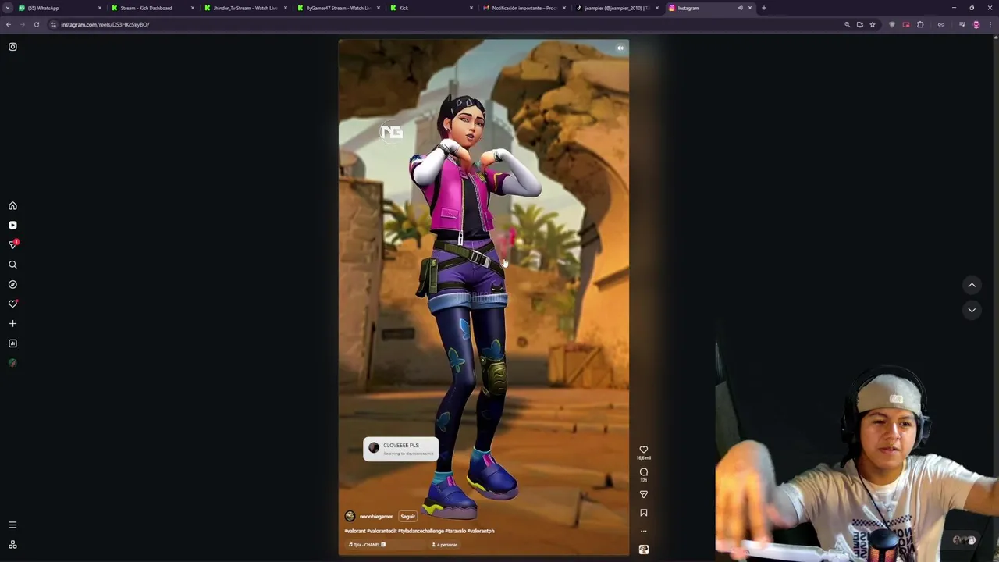
Task: Open Chrome profile avatar
Action: [976, 24]
